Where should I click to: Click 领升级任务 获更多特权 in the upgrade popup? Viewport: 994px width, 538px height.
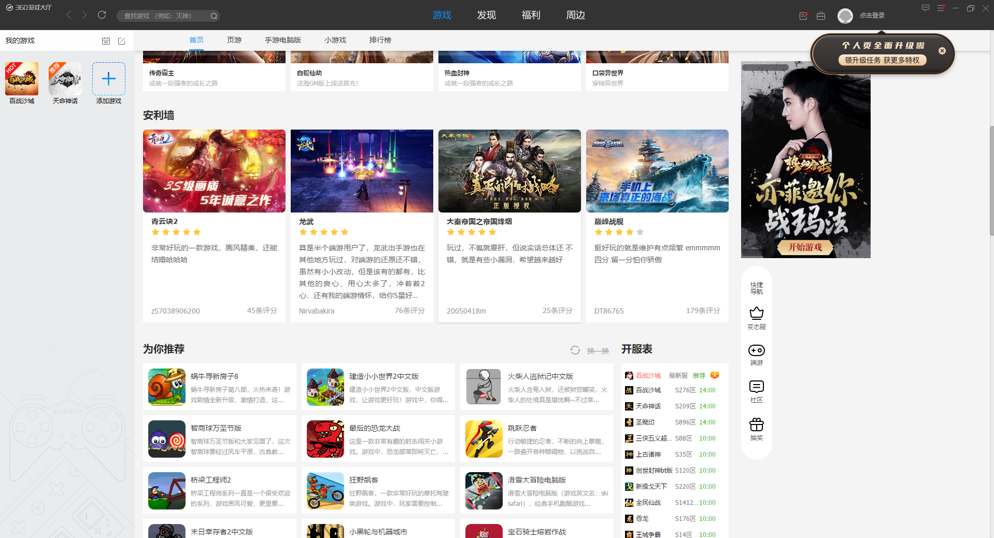(882, 60)
